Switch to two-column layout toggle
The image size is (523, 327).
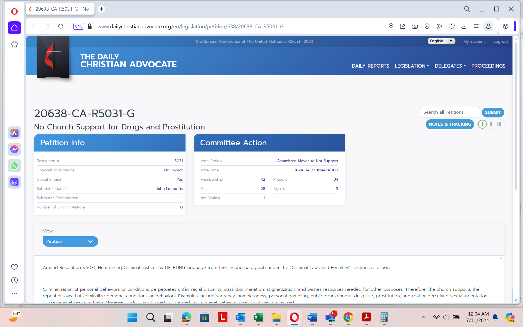(x=491, y=124)
